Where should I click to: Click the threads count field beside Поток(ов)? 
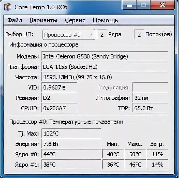[139, 35]
